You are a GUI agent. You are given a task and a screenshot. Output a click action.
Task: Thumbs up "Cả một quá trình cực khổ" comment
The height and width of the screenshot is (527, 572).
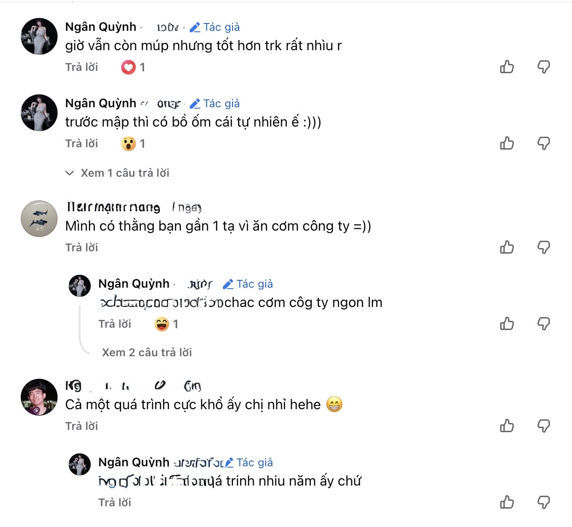click(x=507, y=426)
